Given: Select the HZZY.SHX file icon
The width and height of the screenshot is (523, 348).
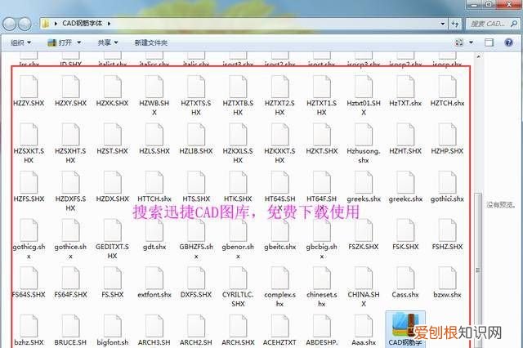Looking at the screenshot, I should (29, 87).
